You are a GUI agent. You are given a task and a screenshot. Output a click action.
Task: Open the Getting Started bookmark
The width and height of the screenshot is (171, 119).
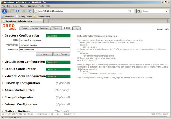click(24, 17)
